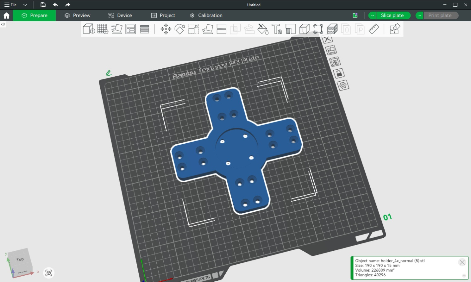Switch to the Preview tab
The height and width of the screenshot is (282, 471).
click(77, 16)
